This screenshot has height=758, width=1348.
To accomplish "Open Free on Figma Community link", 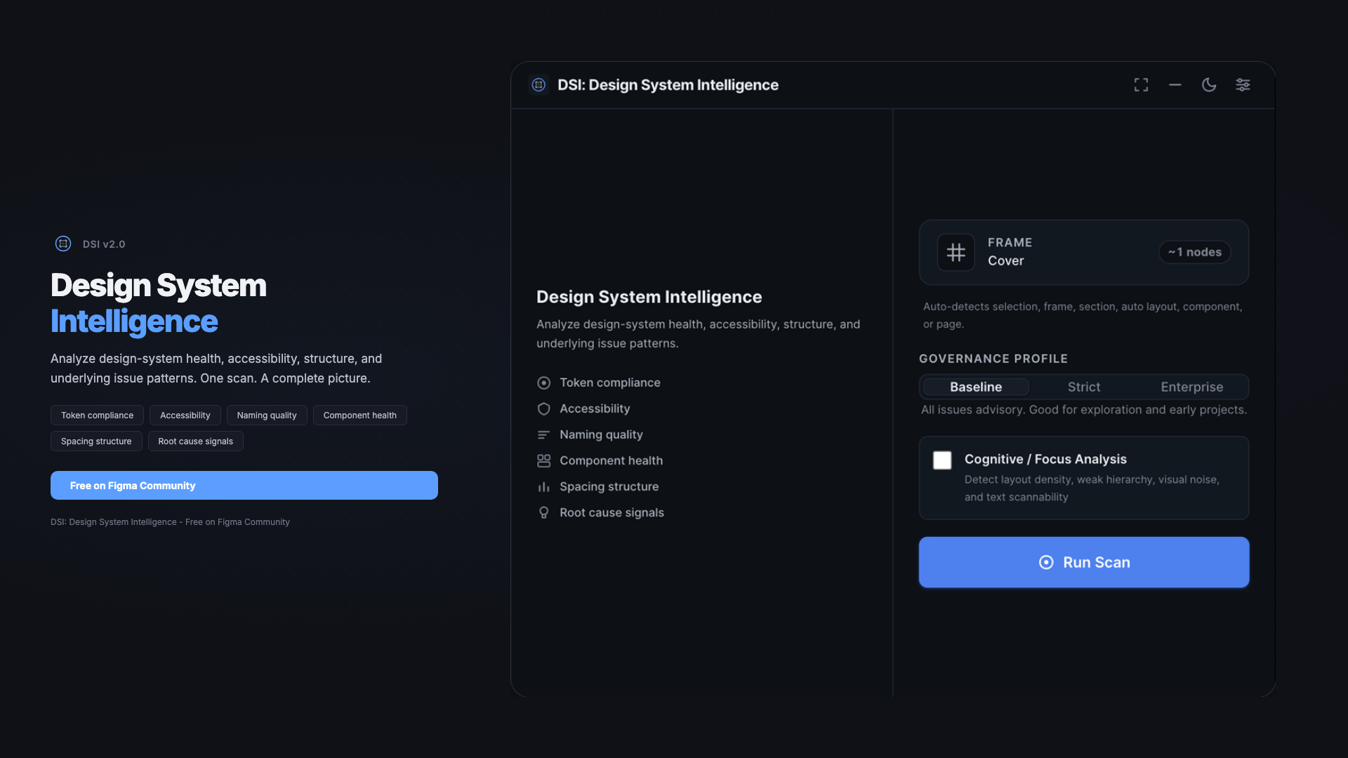I will tap(244, 485).
